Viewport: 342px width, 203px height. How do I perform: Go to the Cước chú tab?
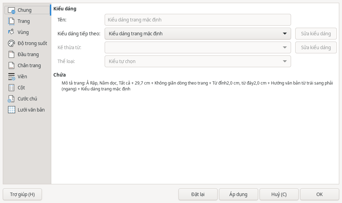click(x=27, y=99)
